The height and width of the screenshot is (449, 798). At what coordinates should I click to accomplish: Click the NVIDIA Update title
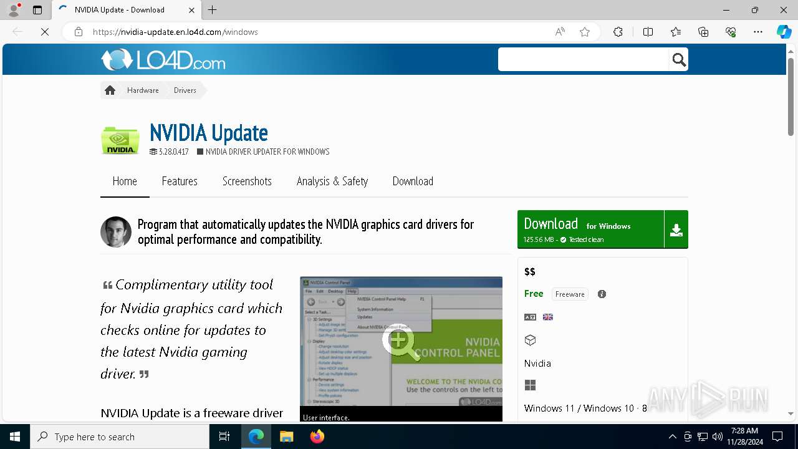[209, 133]
